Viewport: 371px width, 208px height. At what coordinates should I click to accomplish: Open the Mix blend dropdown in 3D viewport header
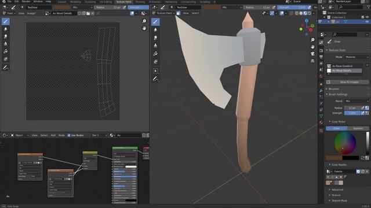tap(232, 8)
